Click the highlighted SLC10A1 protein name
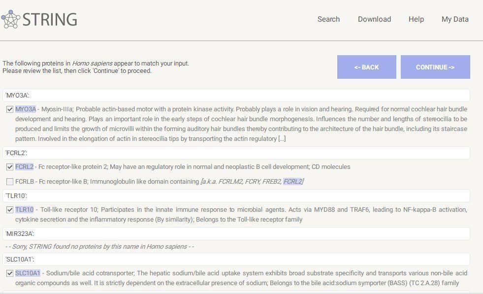The width and height of the screenshot is (483, 294). click(x=28, y=273)
